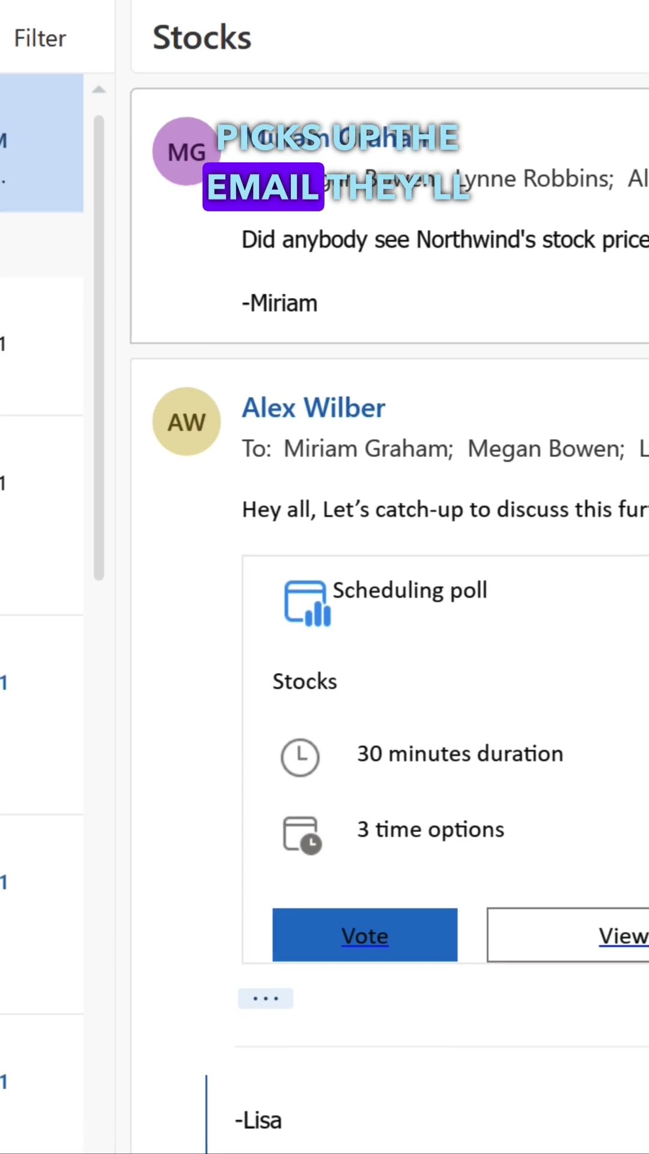
Task: Click recipient Megan Bowen in the To line
Action: (546, 449)
